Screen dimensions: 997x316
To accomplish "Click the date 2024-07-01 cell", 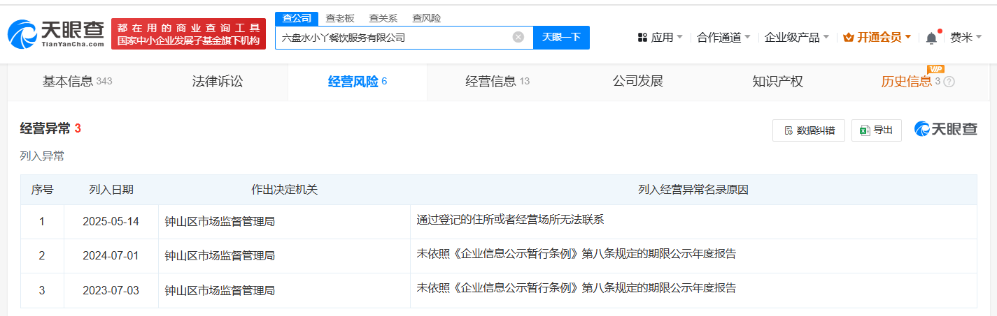I will pos(111,255).
